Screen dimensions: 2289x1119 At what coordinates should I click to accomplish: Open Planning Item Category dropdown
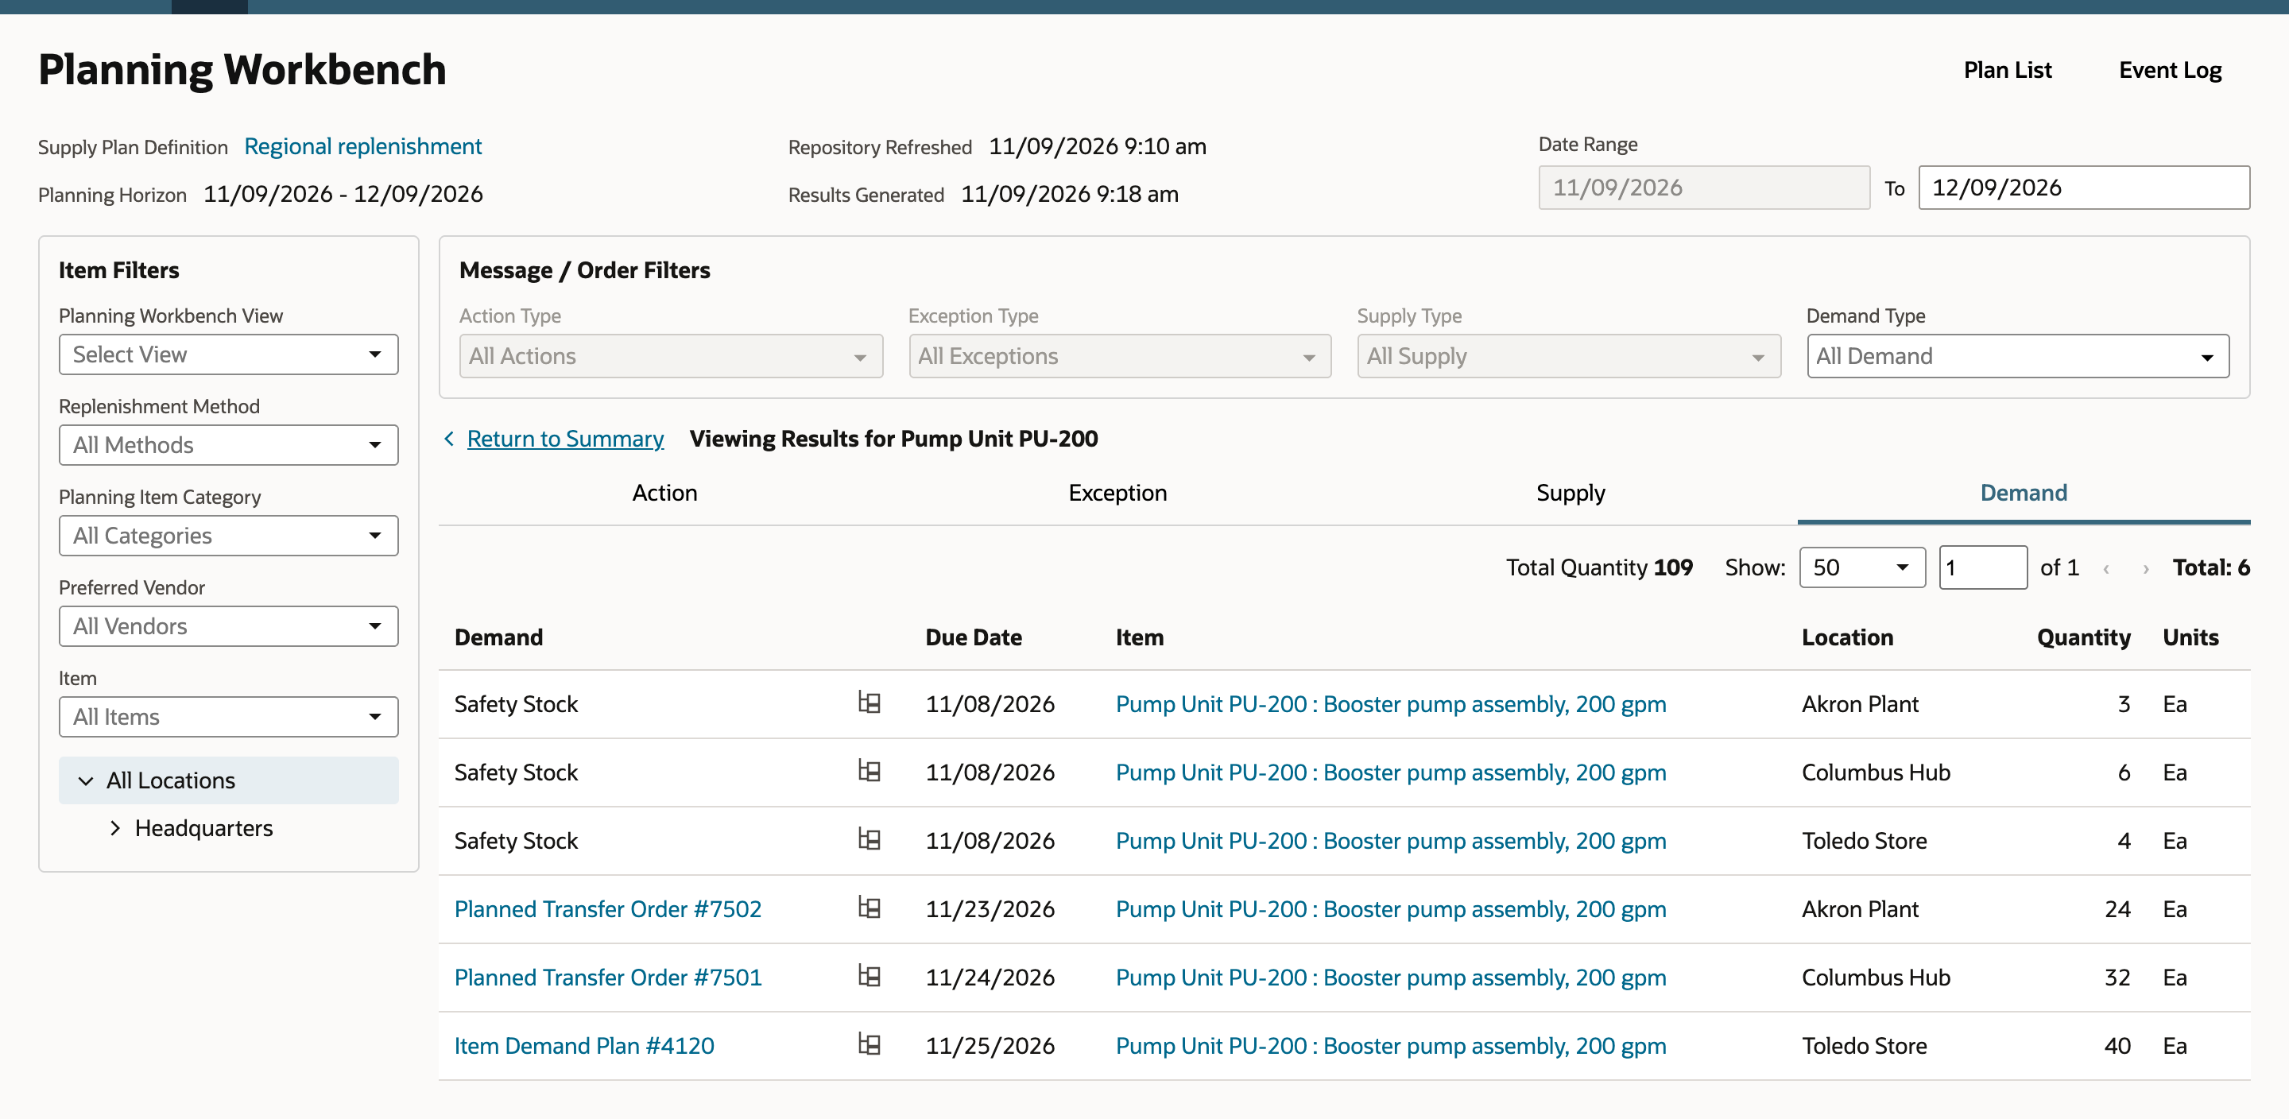[x=228, y=536]
